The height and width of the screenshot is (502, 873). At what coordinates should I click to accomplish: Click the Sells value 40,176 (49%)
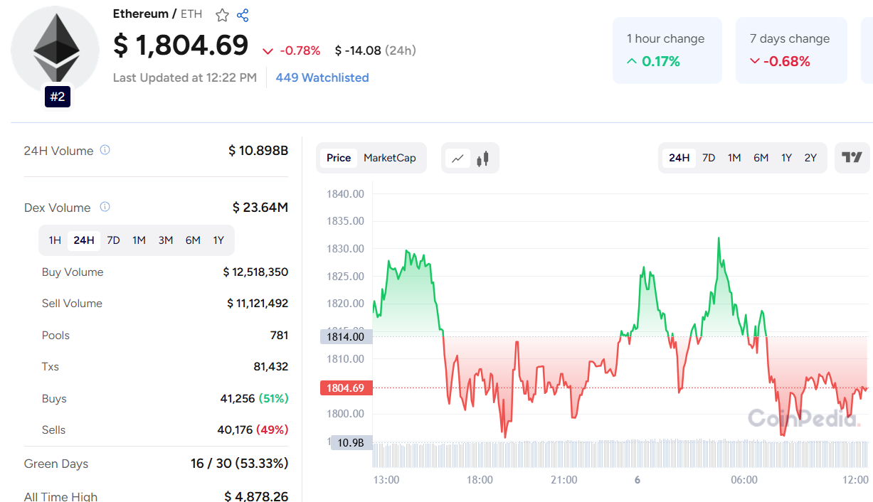253,430
